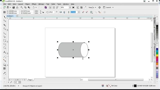Open the Bitmaps menu
Screen dimensions: 160x90
[41, 4]
